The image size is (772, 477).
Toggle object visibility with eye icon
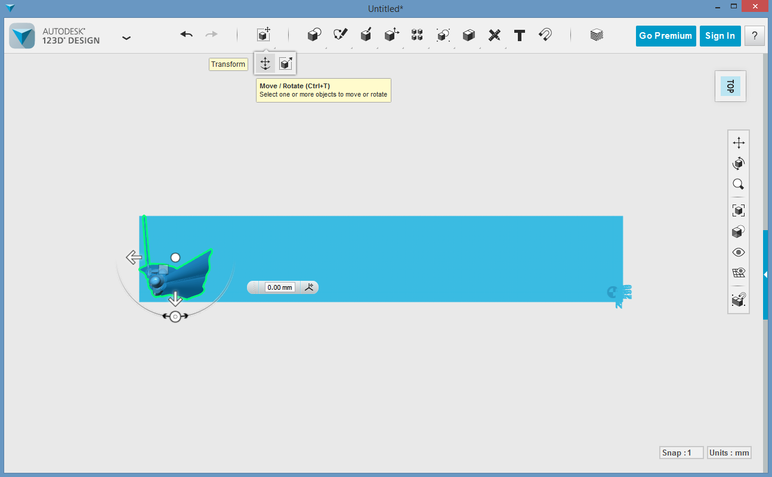[x=739, y=252]
